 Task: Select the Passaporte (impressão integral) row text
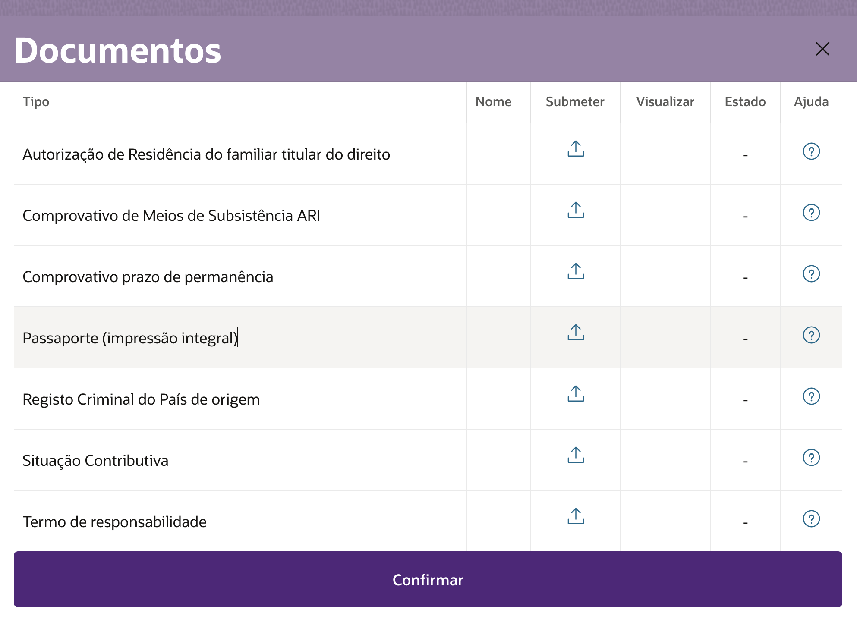click(x=130, y=338)
